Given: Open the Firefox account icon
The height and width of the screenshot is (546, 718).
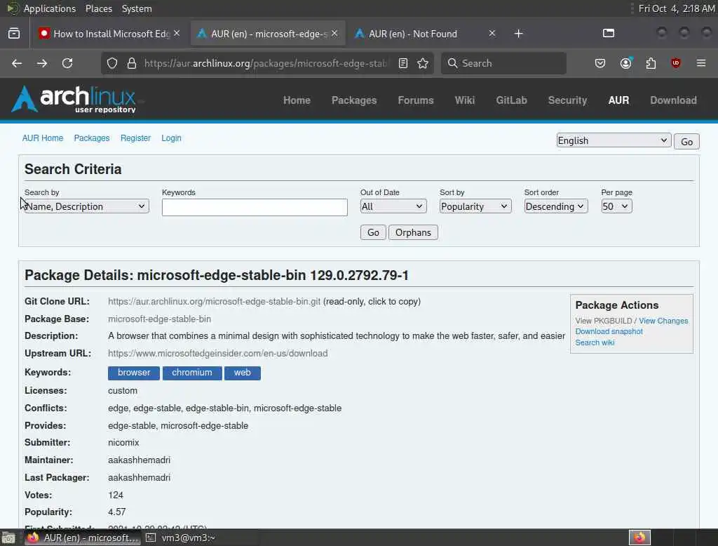Looking at the screenshot, I should point(625,63).
